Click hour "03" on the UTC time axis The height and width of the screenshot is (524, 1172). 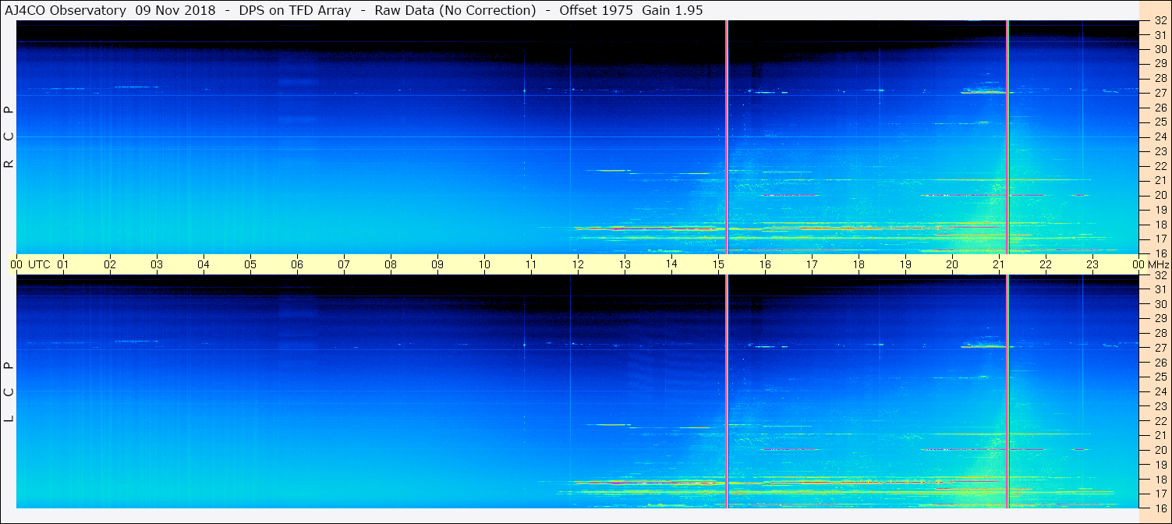(x=157, y=264)
